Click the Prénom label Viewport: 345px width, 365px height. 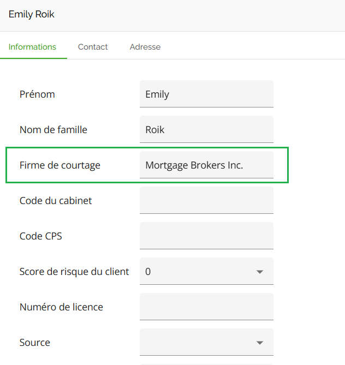click(x=37, y=94)
